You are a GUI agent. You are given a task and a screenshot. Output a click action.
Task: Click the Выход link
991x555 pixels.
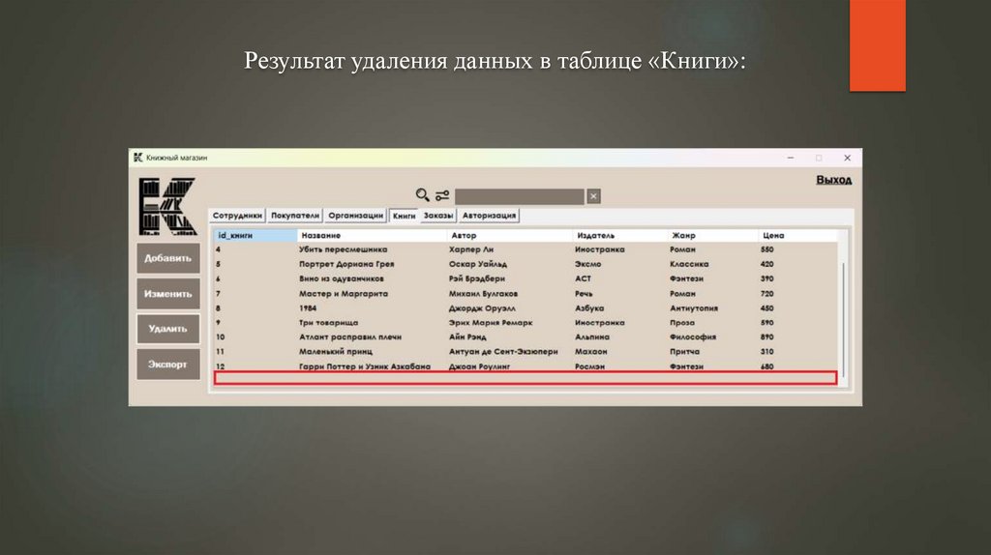833,180
